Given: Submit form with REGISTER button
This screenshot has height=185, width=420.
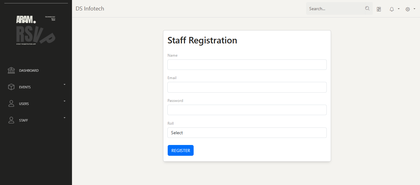Looking at the screenshot, I should point(181,151).
